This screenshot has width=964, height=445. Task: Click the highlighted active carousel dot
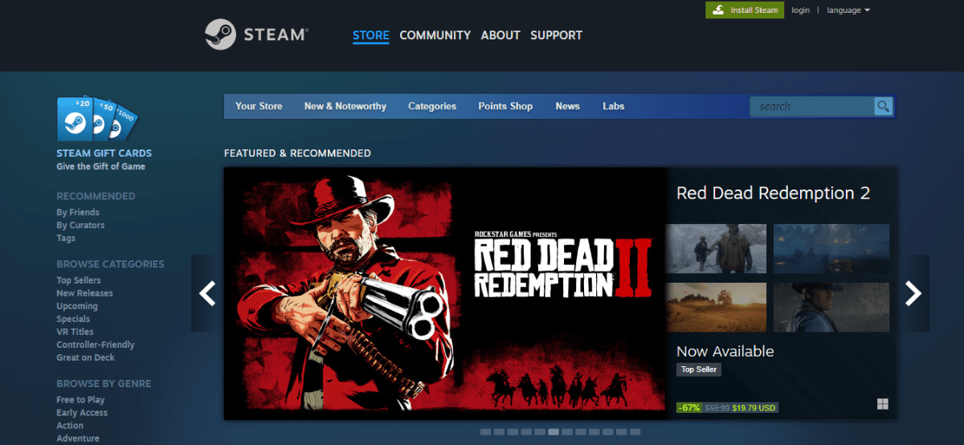(553, 432)
